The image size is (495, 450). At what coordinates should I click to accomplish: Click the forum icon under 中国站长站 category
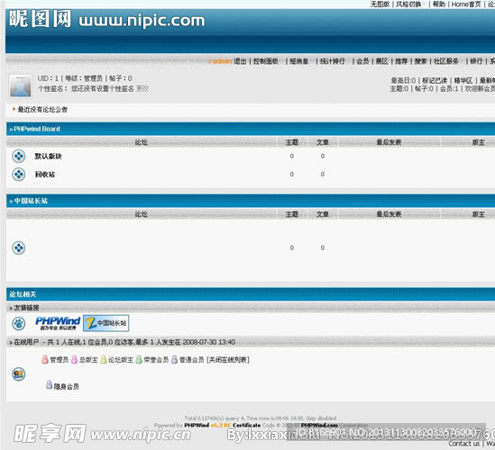(19, 247)
